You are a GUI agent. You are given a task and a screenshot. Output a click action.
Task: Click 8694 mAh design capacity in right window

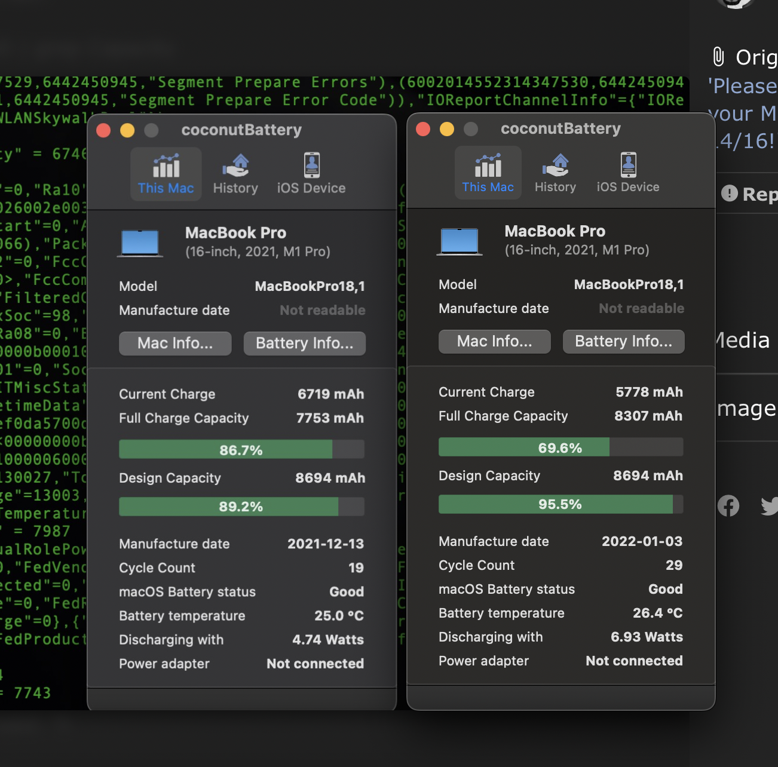click(648, 475)
